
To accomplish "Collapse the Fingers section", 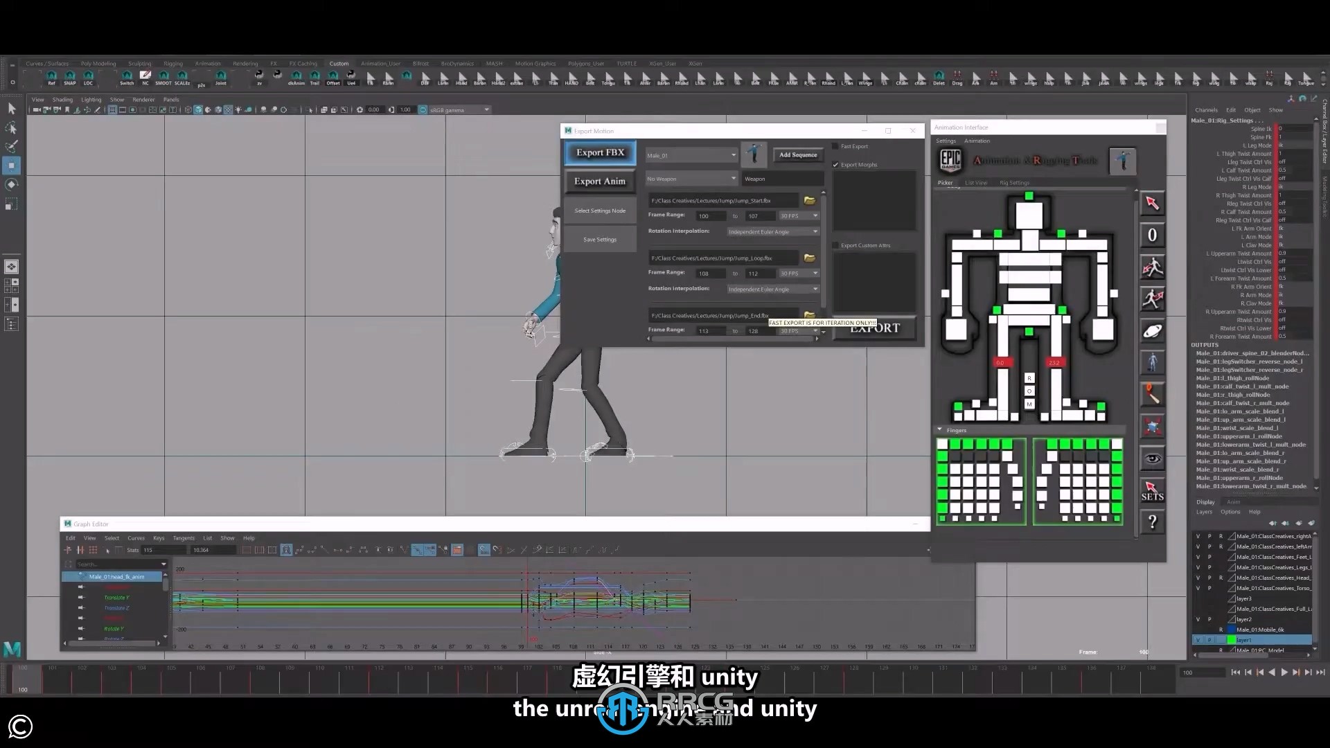I will pos(940,430).
